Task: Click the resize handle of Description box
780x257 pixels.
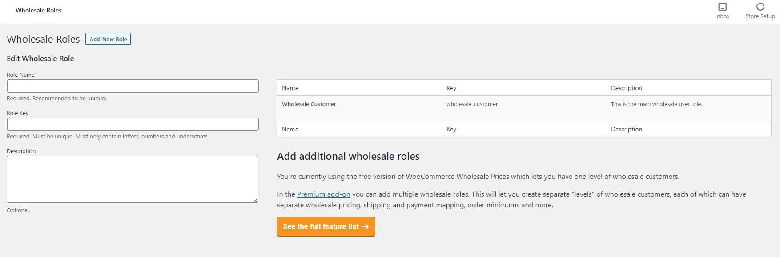Action: click(256, 201)
